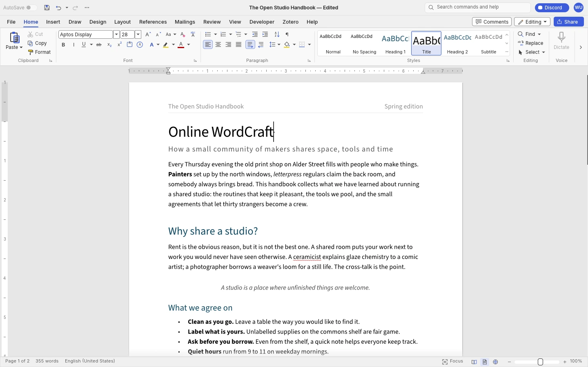The width and height of the screenshot is (588, 367).
Task: Toggle the AutoSave switch
Action: click(x=31, y=8)
